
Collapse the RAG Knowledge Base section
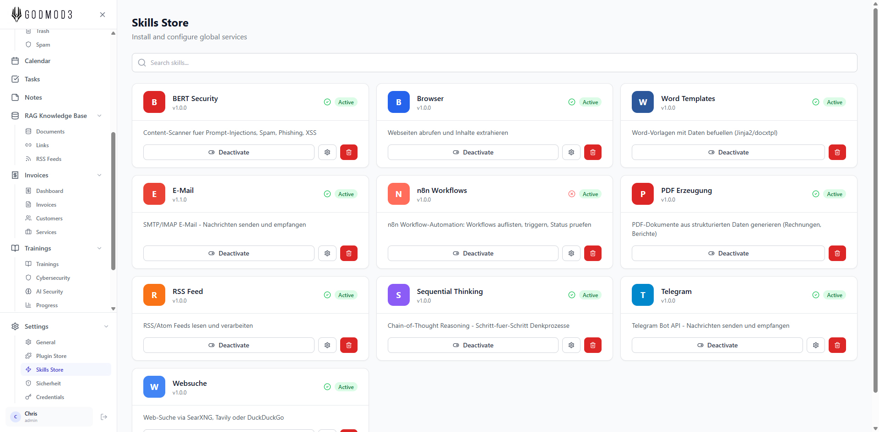(99, 116)
